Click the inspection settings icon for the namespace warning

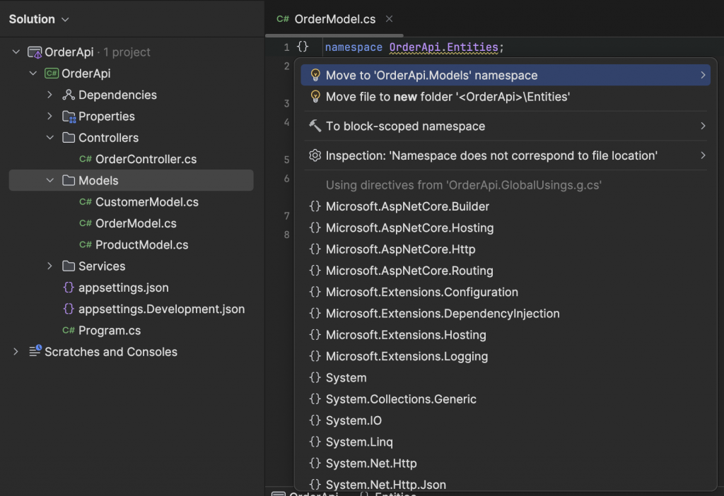(315, 155)
